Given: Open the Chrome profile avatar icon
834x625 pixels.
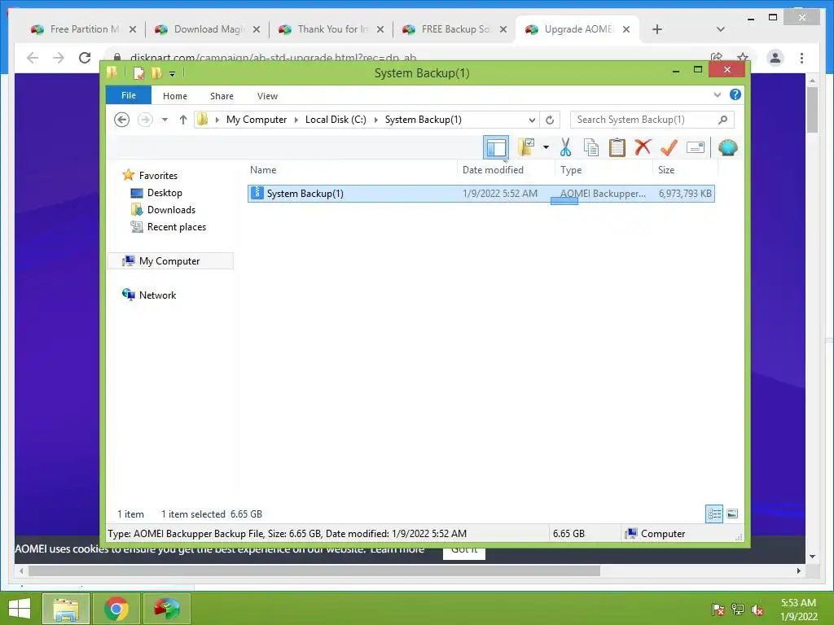Looking at the screenshot, I should point(775,58).
